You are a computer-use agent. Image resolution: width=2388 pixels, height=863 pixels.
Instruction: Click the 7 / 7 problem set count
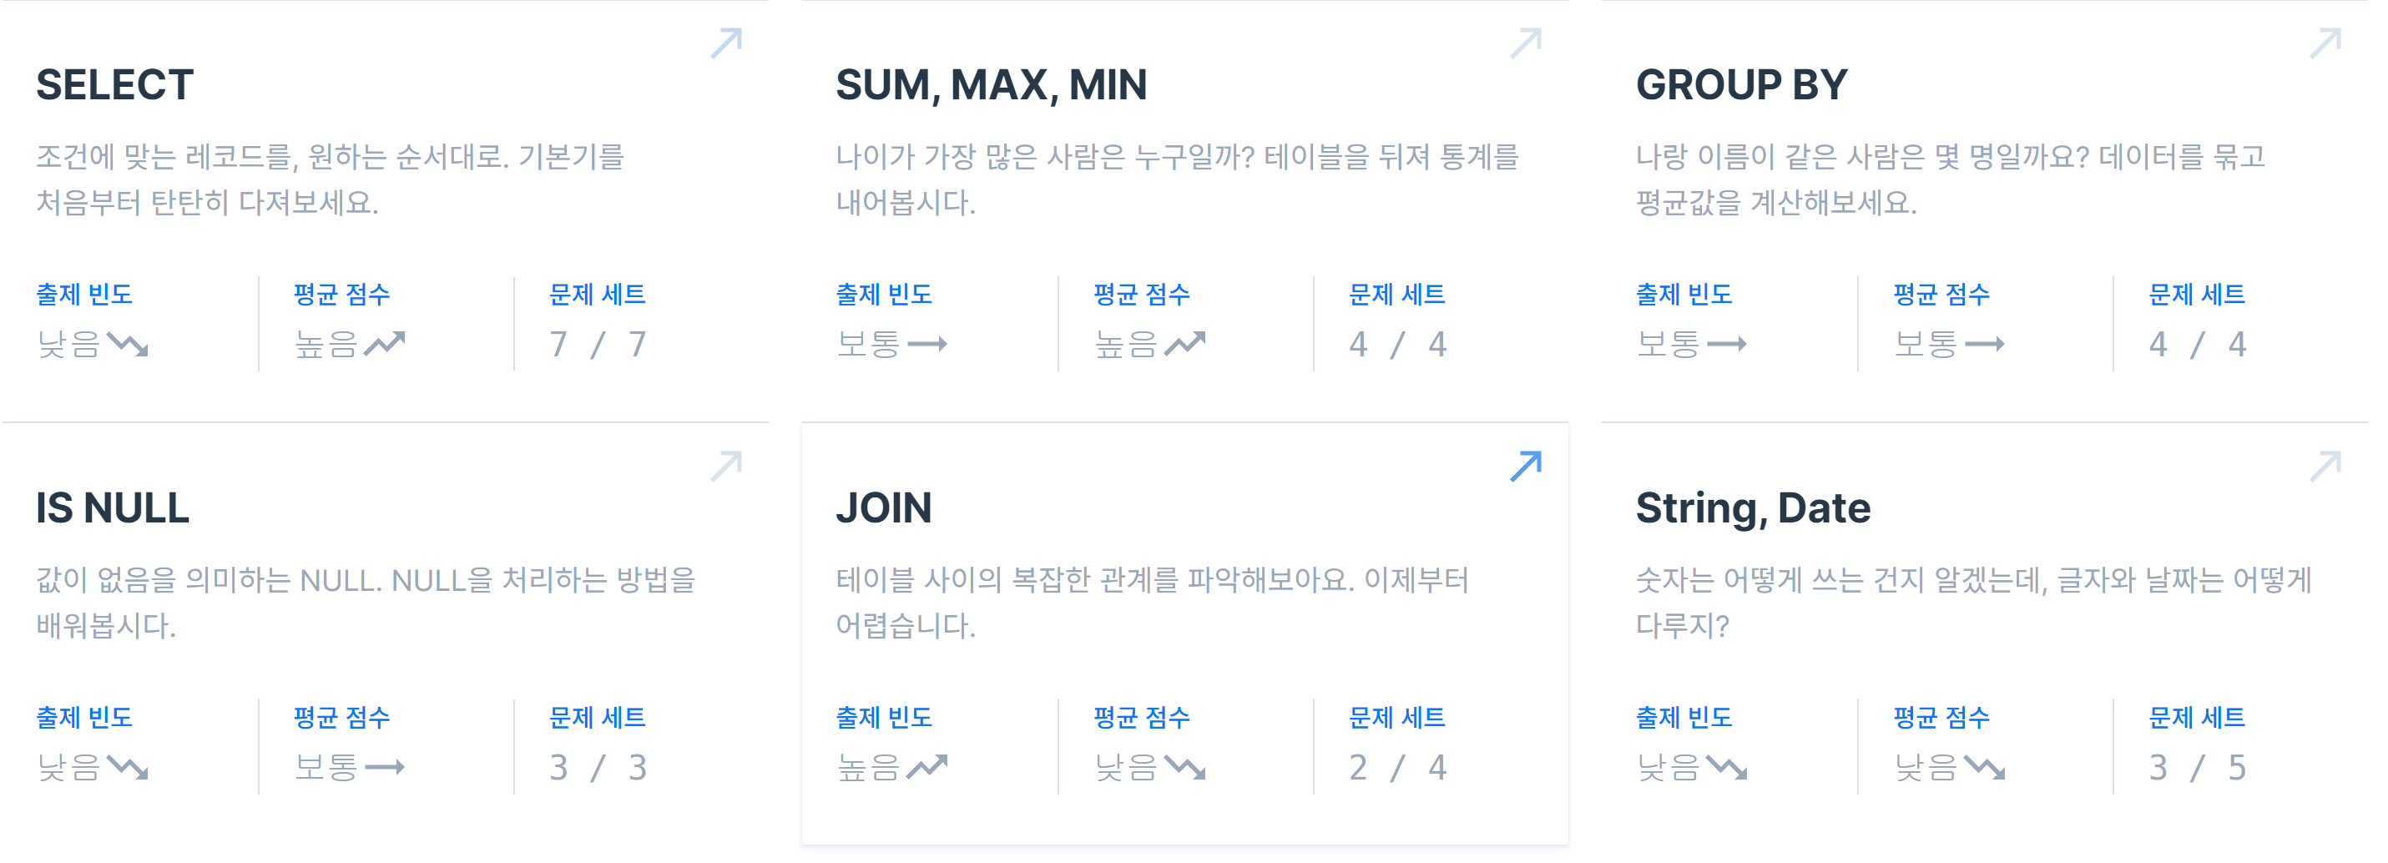(x=598, y=345)
